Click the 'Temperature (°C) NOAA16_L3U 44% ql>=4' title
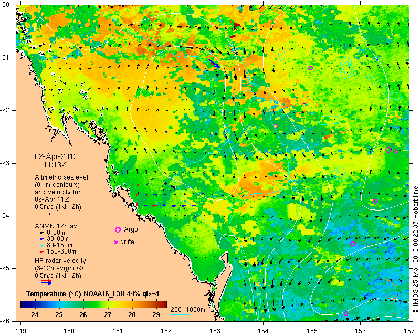The height and width of the screenshot is (336, 420). pos(93,294)
